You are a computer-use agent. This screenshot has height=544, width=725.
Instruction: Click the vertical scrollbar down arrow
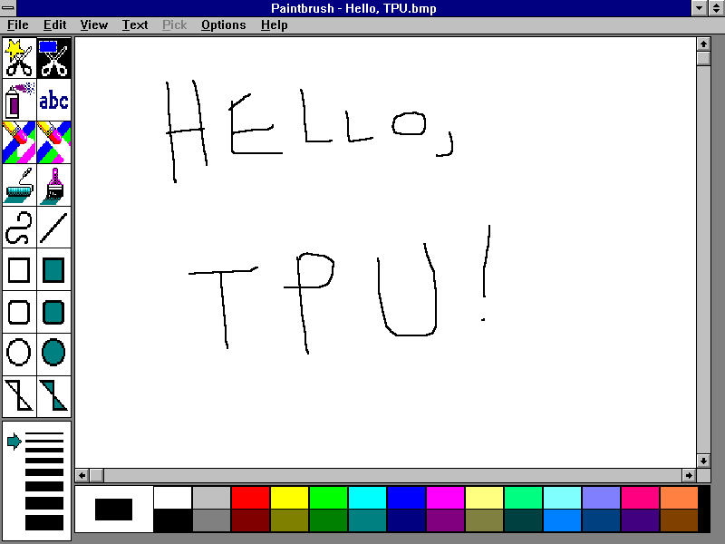(703, 461)
